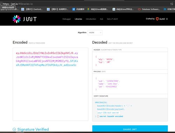
Task: Open the translate bookmark with blue icon
Action: tap(78, 9)
